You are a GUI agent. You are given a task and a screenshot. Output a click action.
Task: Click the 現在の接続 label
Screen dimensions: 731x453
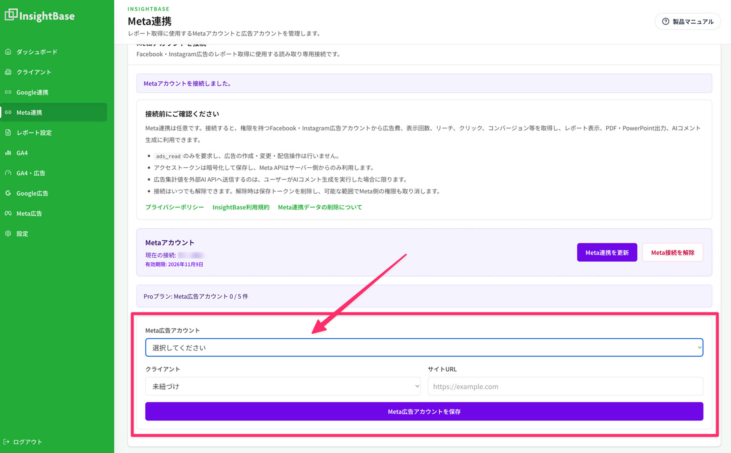(161, 255)
